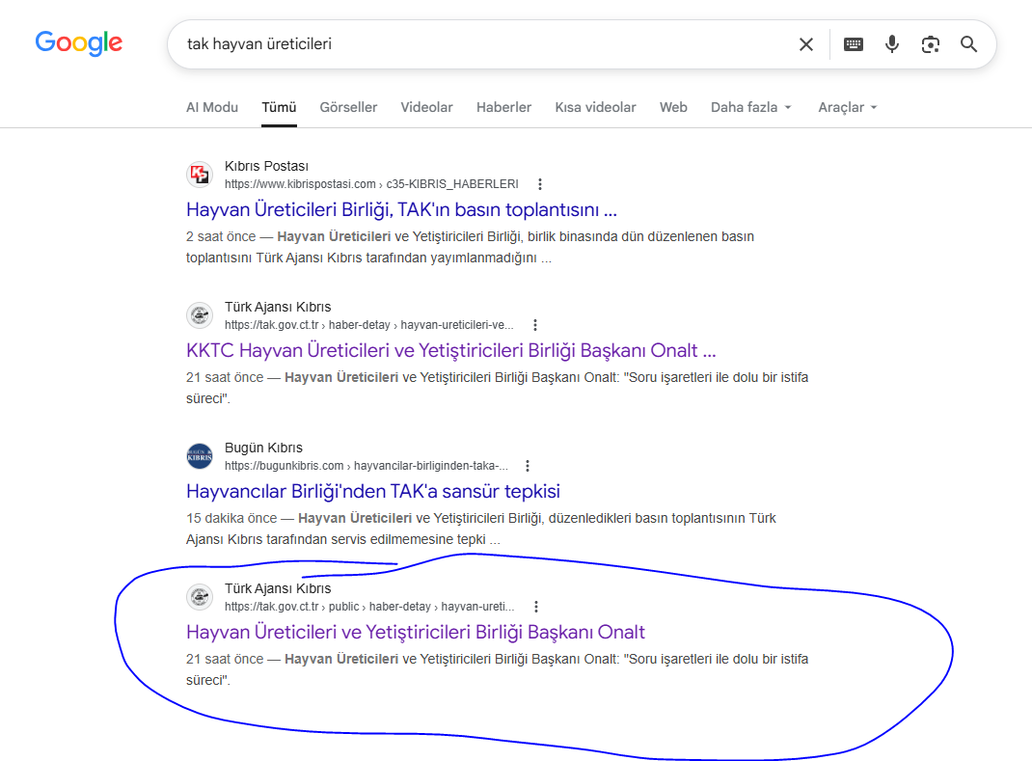Screen dimensions: 1032x761
Task: Open three-dot menu for Bugün Kıbrıs result
Action: tap(528, 466)
